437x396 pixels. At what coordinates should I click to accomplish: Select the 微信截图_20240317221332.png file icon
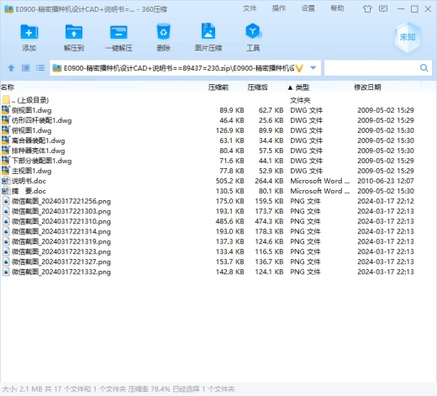(x=6, y=272)
